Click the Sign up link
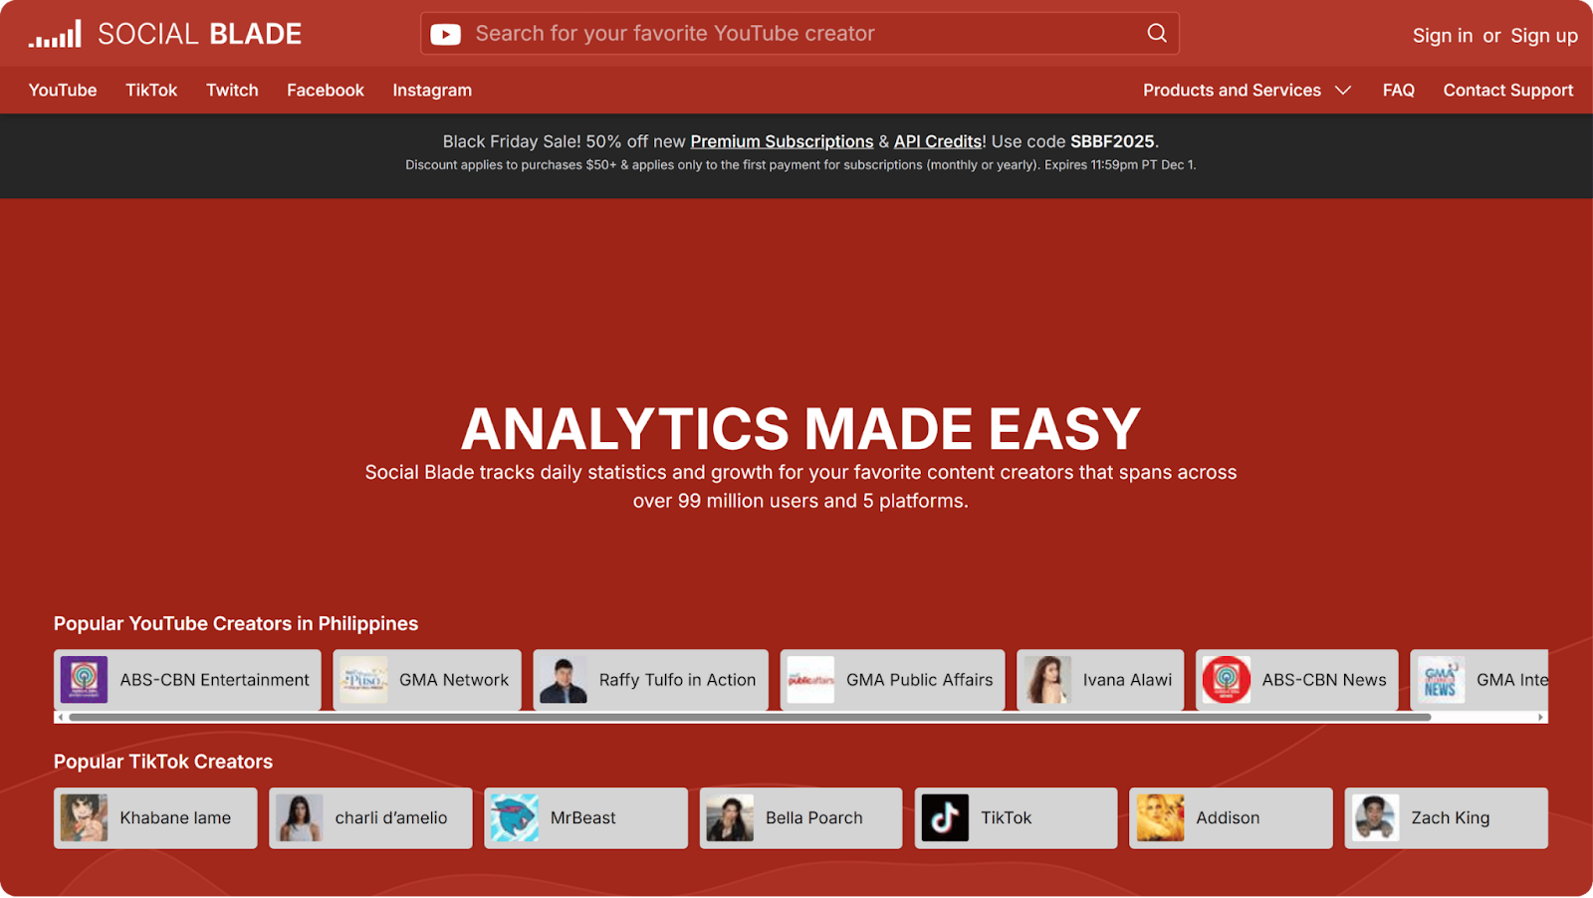 (x=1543, y=34)
